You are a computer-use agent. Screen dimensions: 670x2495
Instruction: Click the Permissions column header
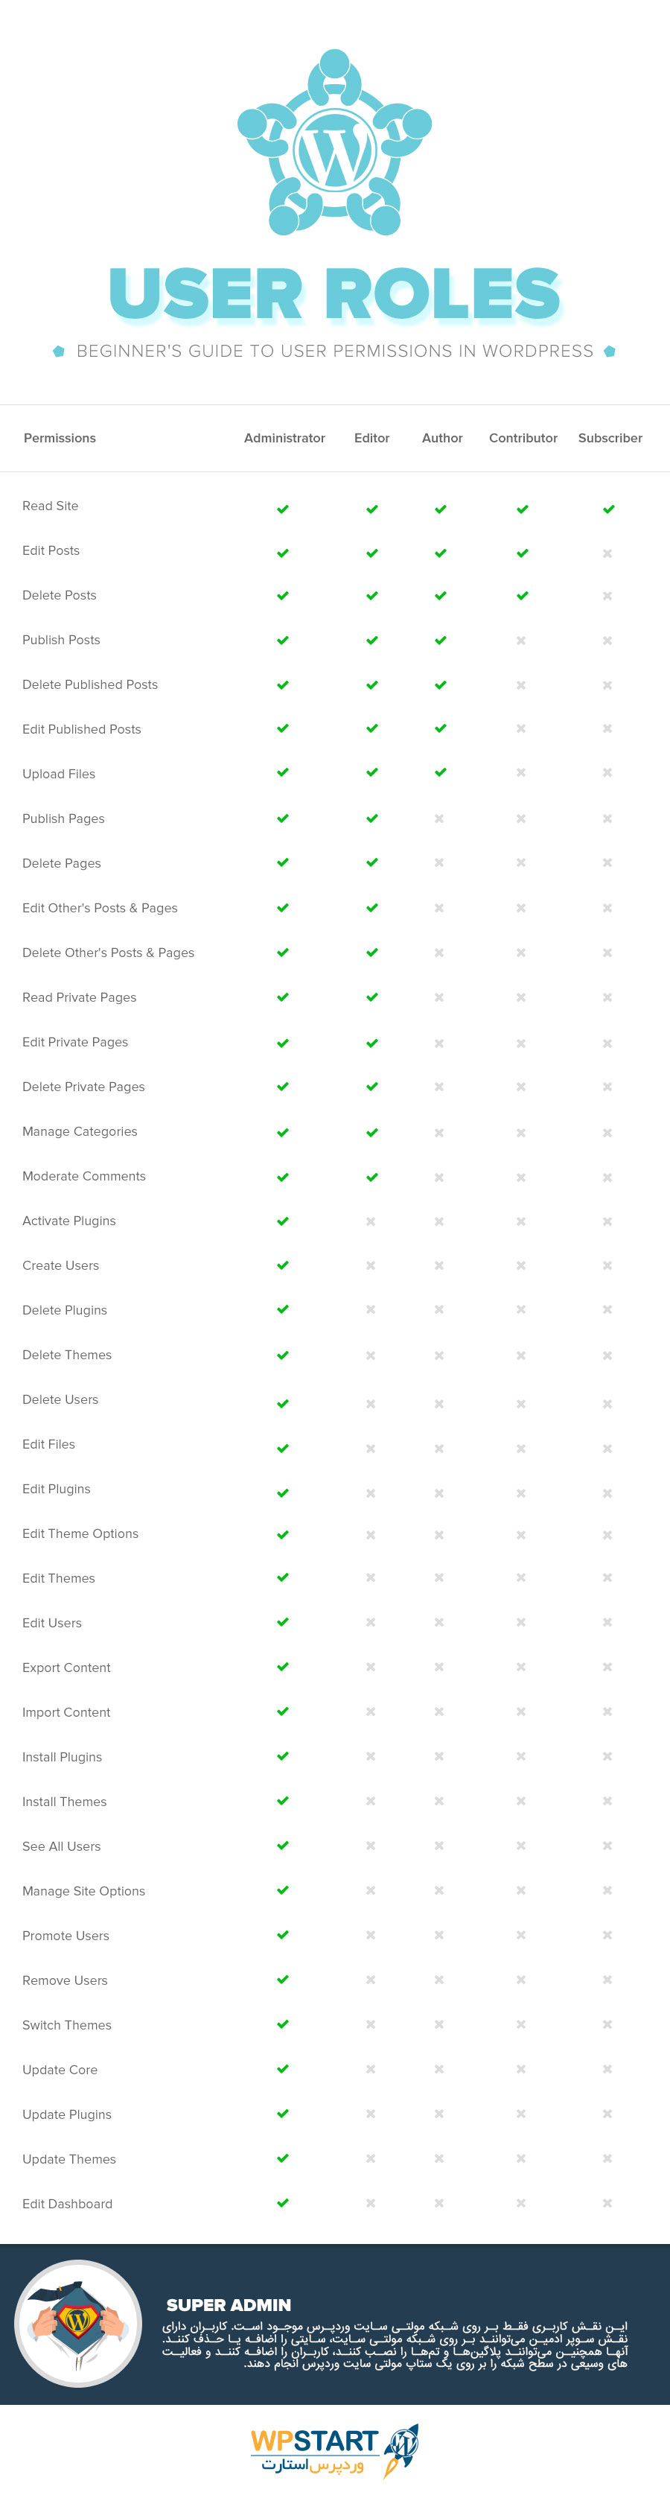(x=60, y=438)
